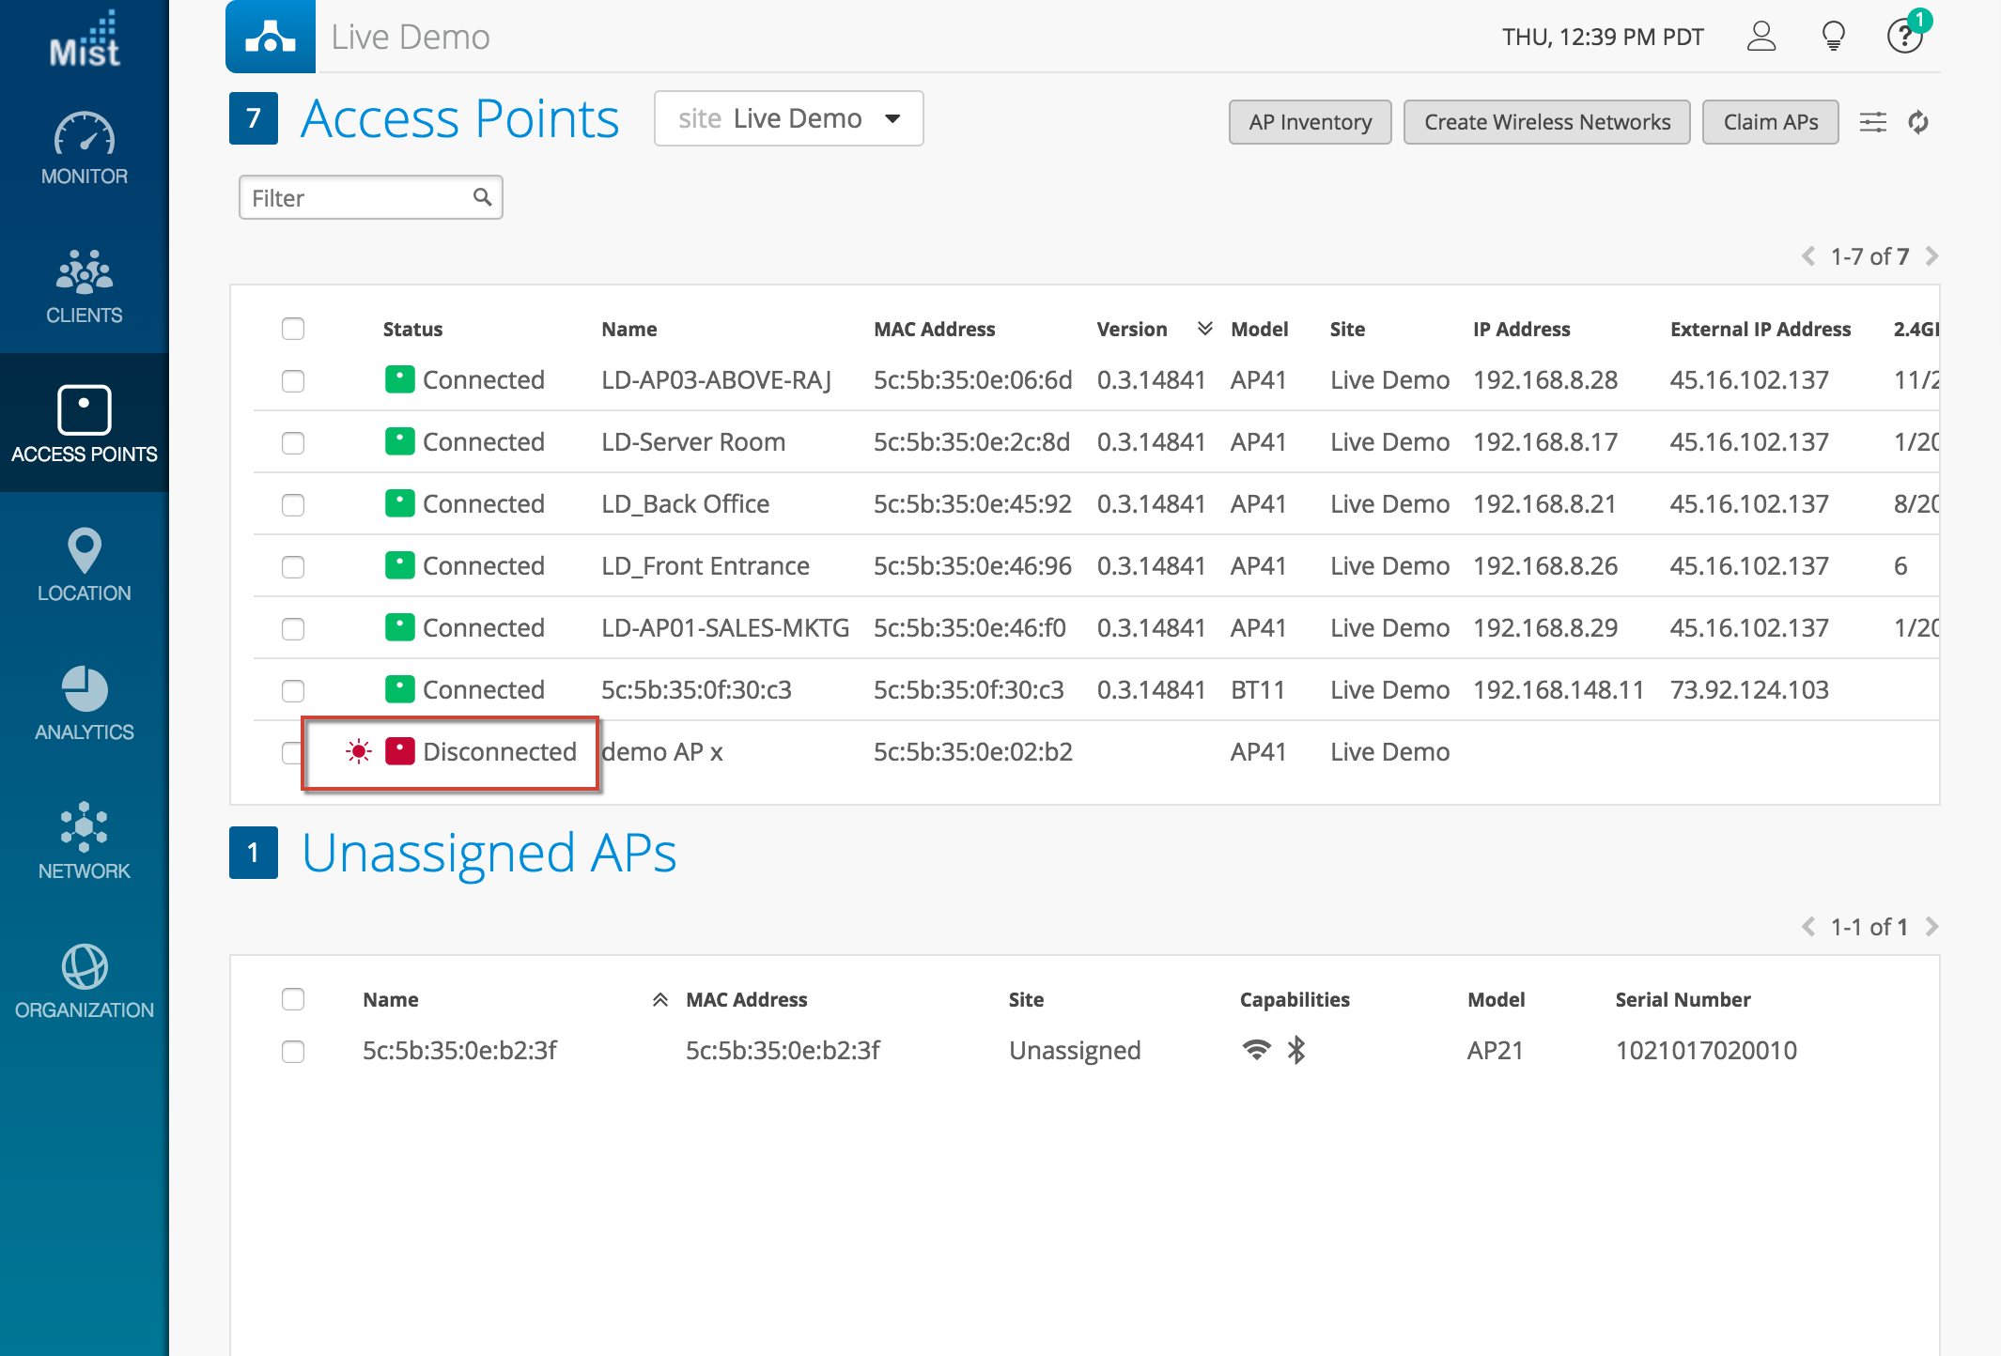This screenshot has width=2001, height=1356.
Task: Check the unassigned AP21 row checkbox
Action: (x=293, y=1051)
